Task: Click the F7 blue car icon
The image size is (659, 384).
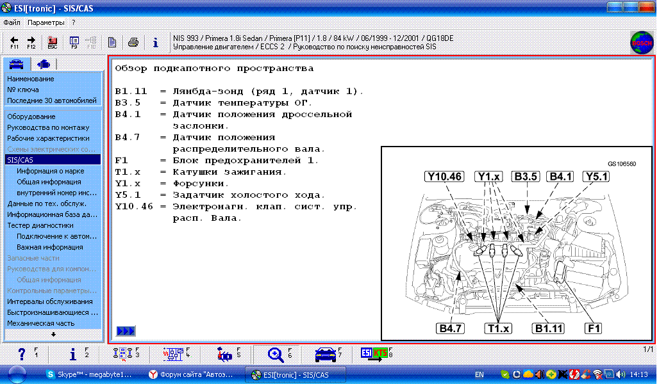Action: (x=326, y=355)
